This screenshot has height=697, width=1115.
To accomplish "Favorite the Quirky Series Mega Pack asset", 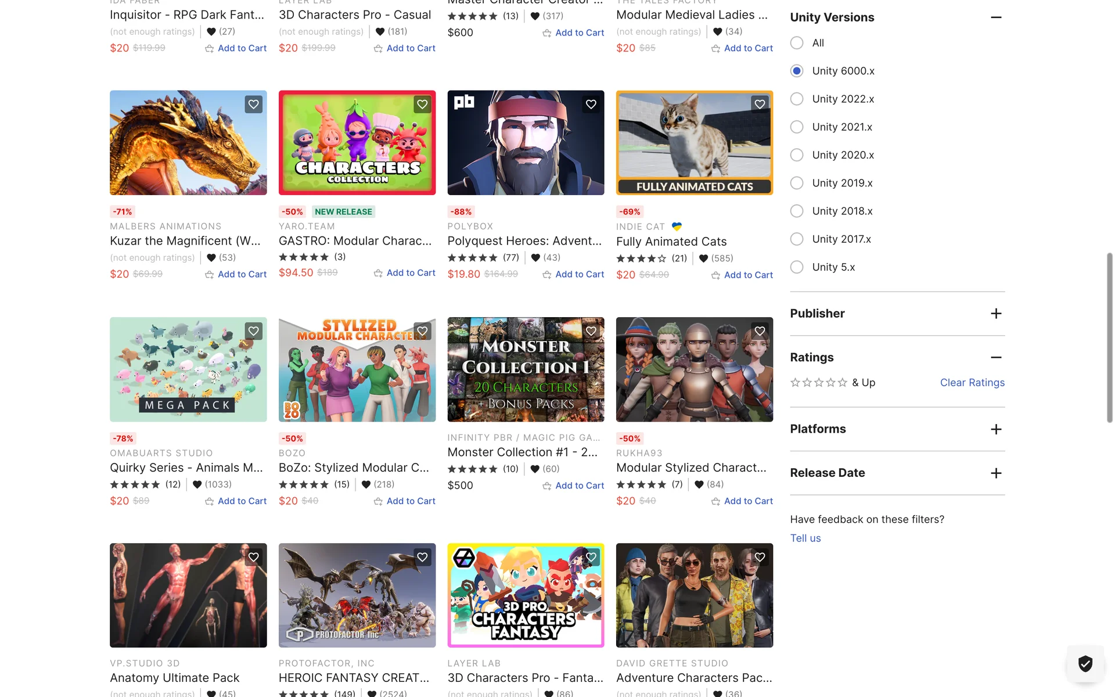I will point(254,331).
